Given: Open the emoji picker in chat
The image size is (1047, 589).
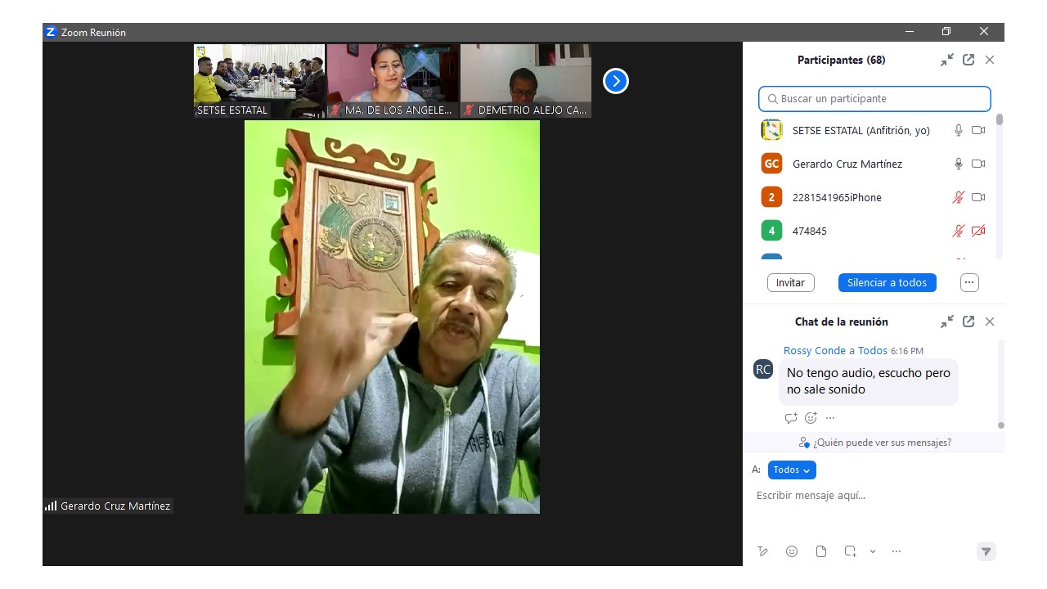Looking at the screenshot, I should pos(792,551).
